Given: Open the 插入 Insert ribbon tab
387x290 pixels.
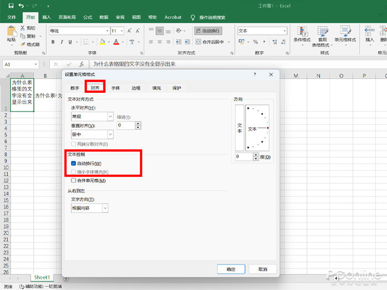Looking at the screenshot, I should coord(46,17).
